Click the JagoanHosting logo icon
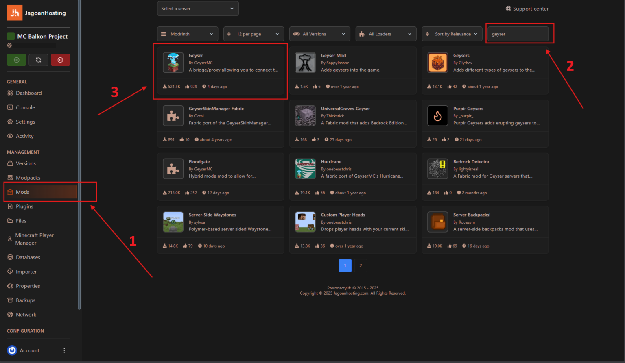The height and width of the screenshot is (363, 625). 15,13
